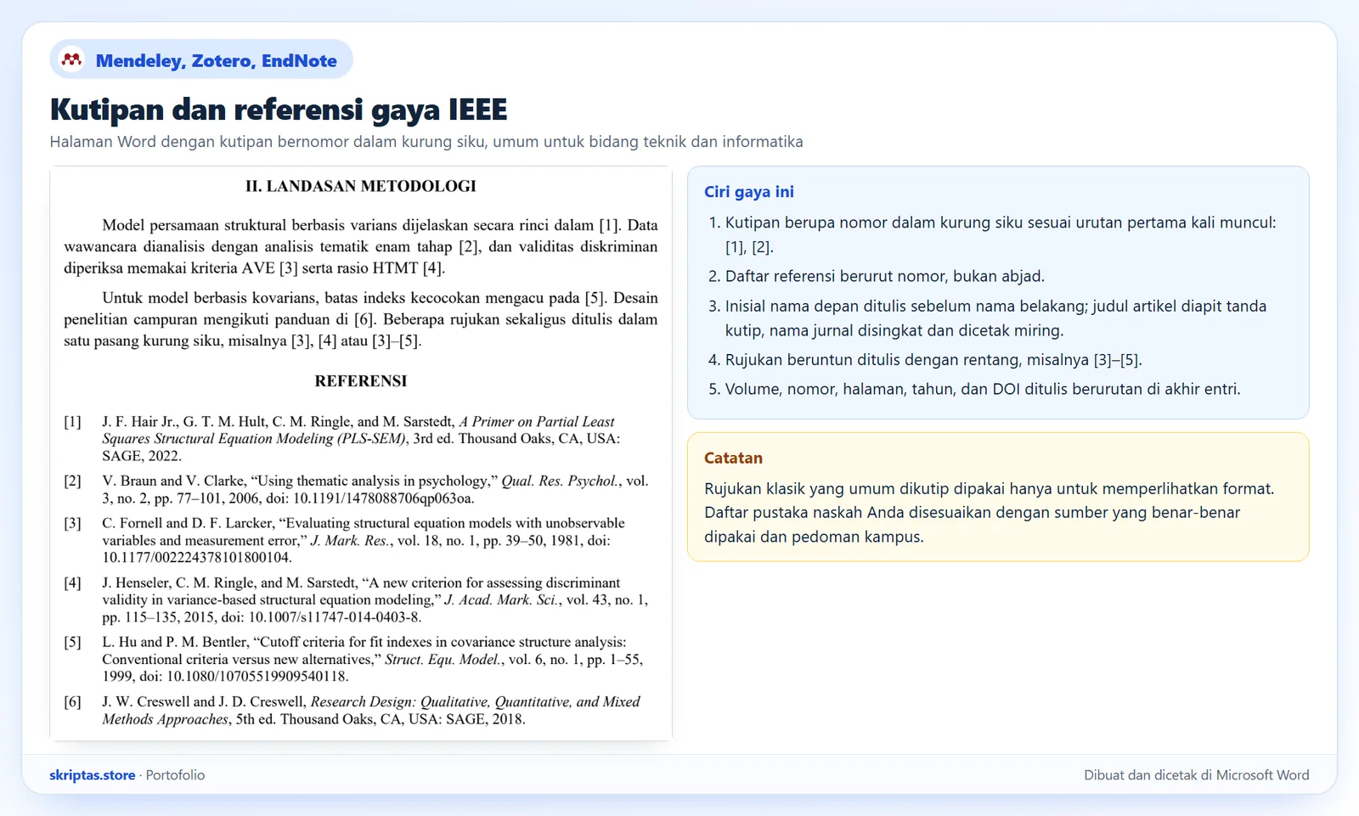Click the paragraph starting "Model persamaan struktural"
Image resolution: width=1359 pixels, height=816 pixels.
point(361,246)
